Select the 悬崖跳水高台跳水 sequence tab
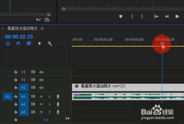Viewport: 184px width, 124px height. [22, 28]
